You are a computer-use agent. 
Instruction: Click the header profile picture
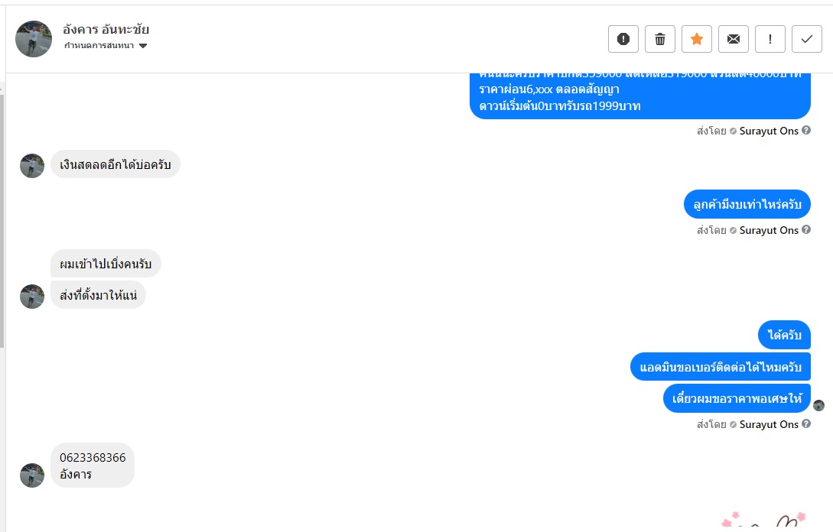click(34, 39)
